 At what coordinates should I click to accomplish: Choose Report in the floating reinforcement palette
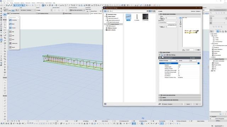tap(13, 47)
